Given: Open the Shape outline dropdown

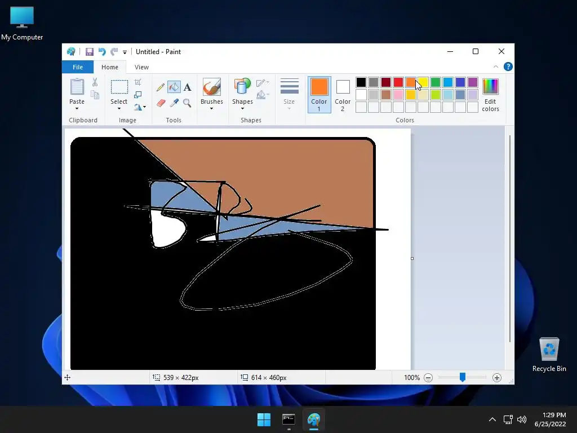Looking at the screenshot, I should [x=263, y=83].
